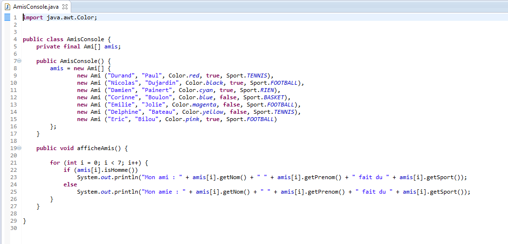
Task: Place cursor on import java.awt.Color statement
Action: click(x=61, y=17)
